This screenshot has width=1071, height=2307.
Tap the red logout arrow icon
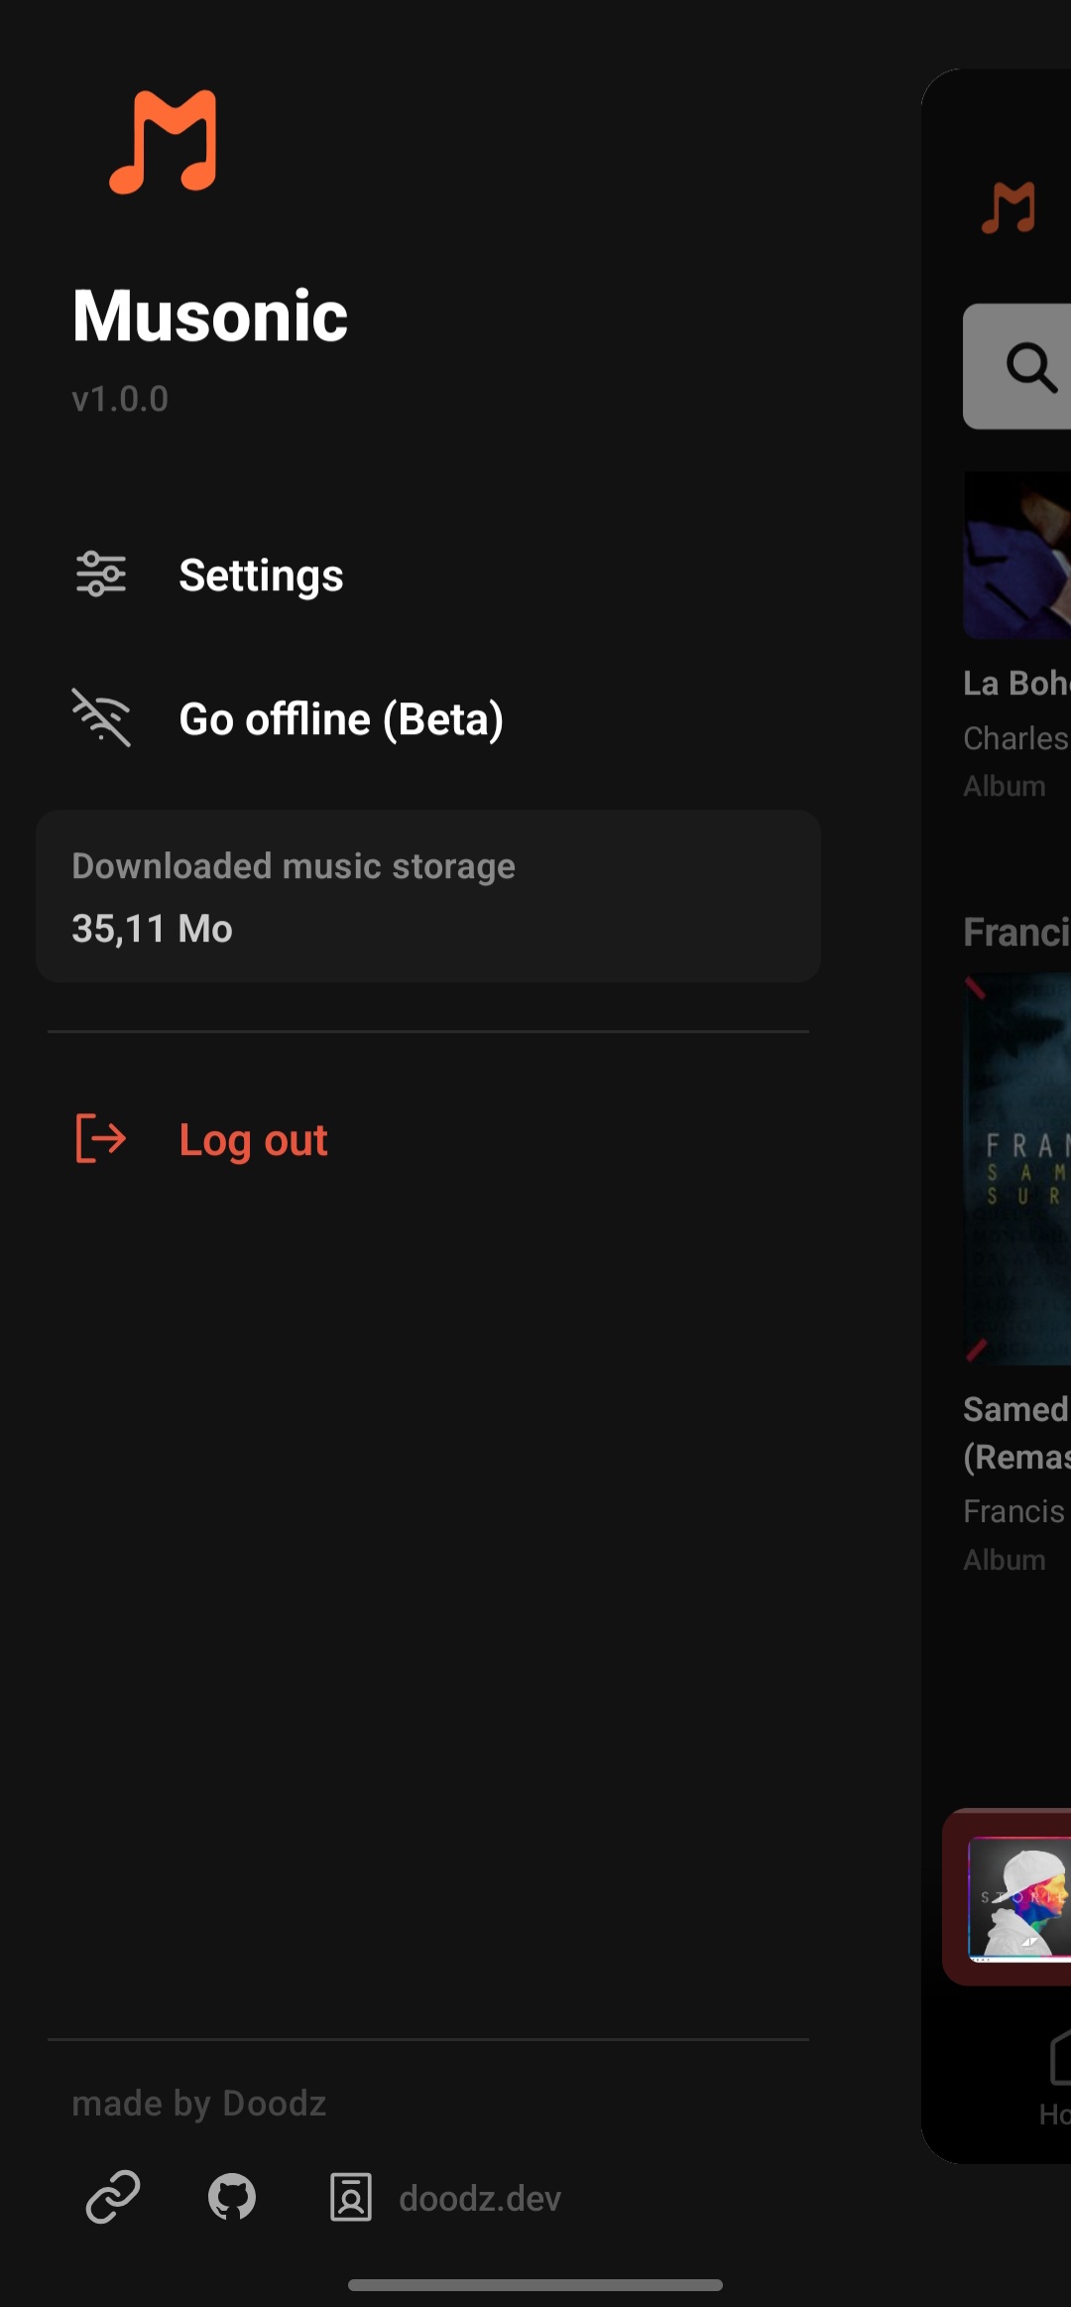pyautogui.click(x=101, y=1138)
